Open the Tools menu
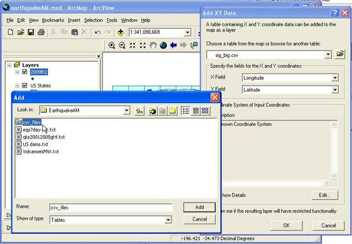 coord(112,20)
